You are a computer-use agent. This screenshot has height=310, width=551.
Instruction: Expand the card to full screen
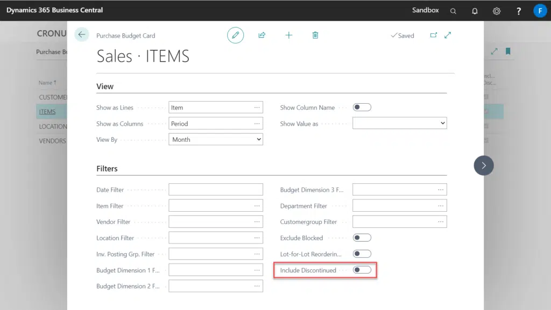click(x=448, y=35)
